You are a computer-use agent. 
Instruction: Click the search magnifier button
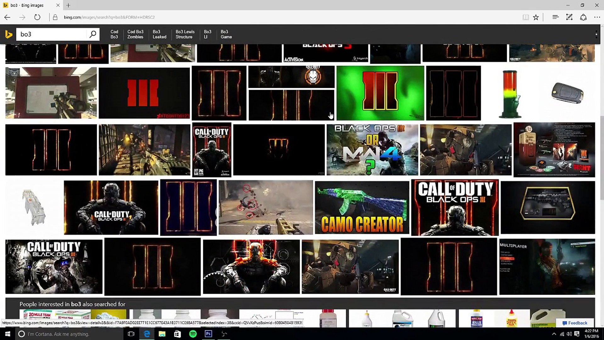click(x=93, y=34)
